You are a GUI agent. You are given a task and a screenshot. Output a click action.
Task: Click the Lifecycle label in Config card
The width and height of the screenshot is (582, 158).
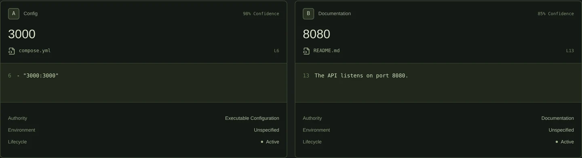coord(18,142)
